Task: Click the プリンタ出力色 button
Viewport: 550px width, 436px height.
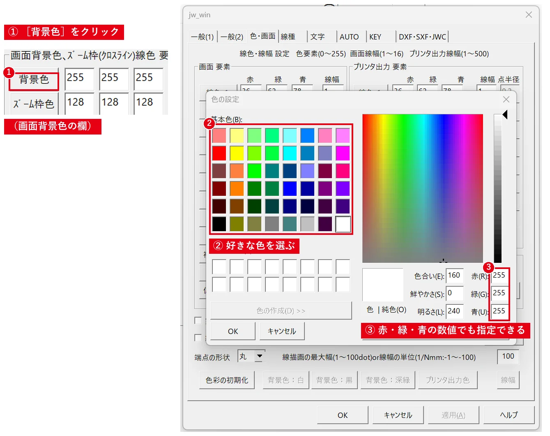Action: coord(448,380)
